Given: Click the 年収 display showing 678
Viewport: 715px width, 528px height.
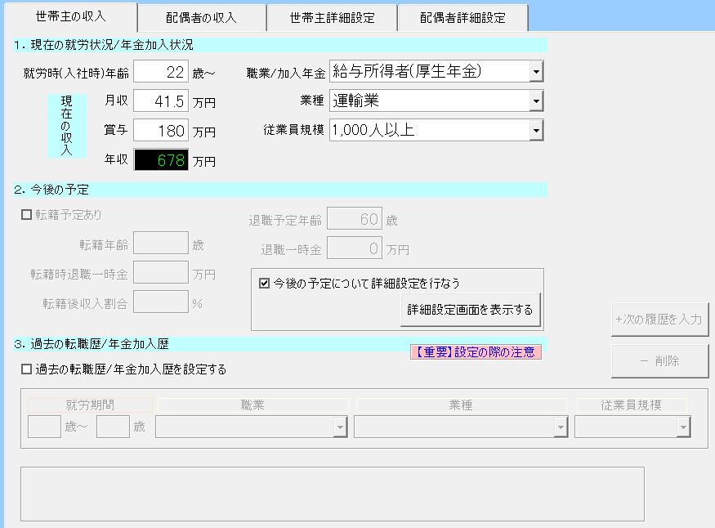Looking at the screenshot, I should [161, 160].
